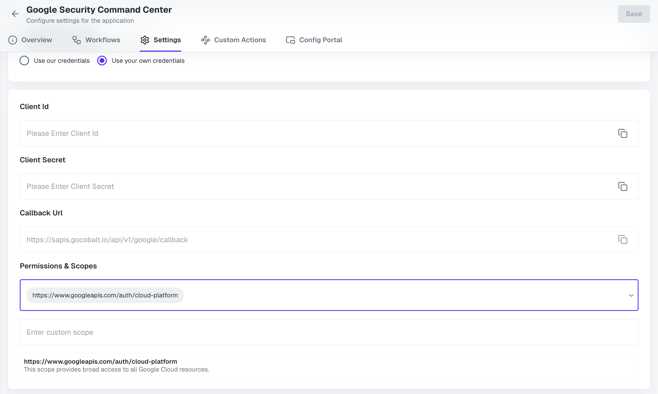Copy the Client Id value

pos(623,133)
